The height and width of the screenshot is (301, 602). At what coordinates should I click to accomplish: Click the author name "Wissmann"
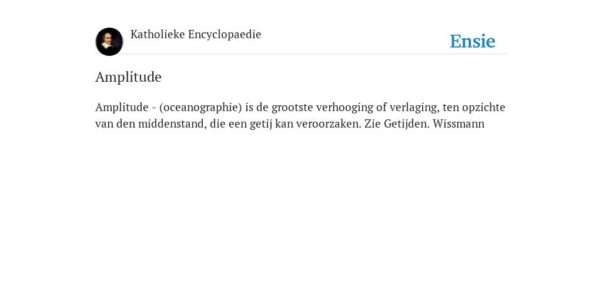[x=459, y=124]
